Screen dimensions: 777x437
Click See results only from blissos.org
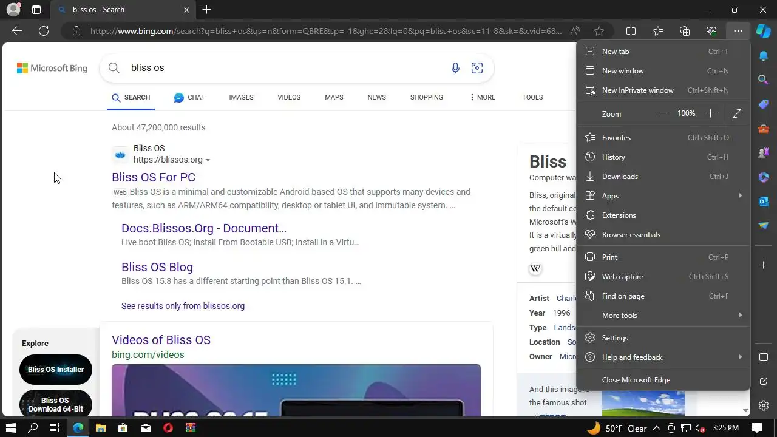[183, 306]
